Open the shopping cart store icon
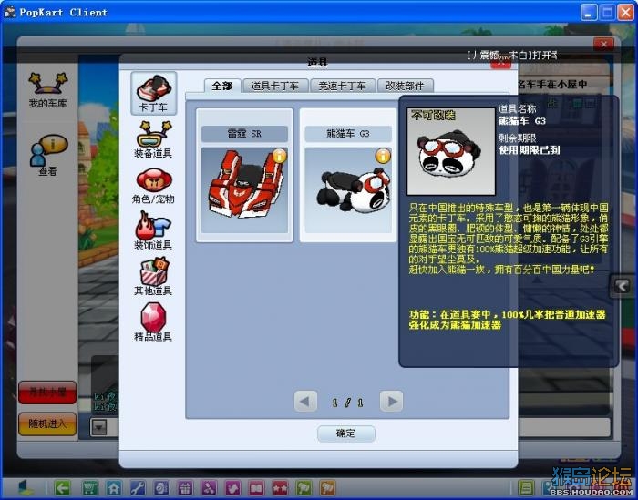 [x=90, y=487]
